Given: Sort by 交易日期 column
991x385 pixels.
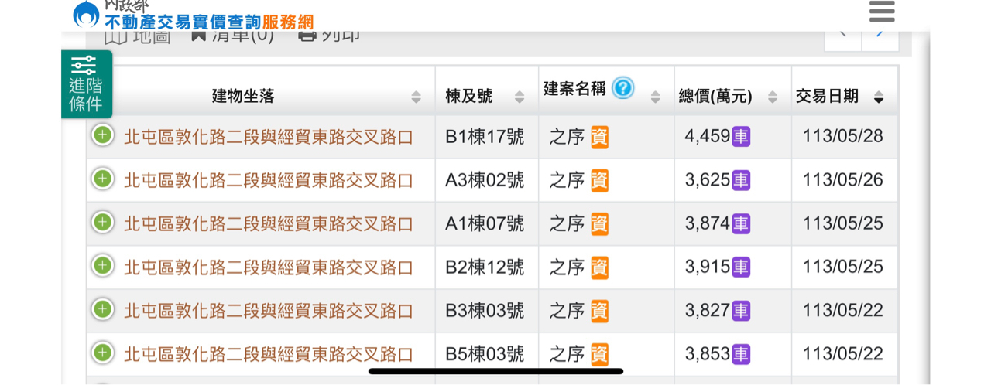Looking at the screenshot, I should coord(879,97).
